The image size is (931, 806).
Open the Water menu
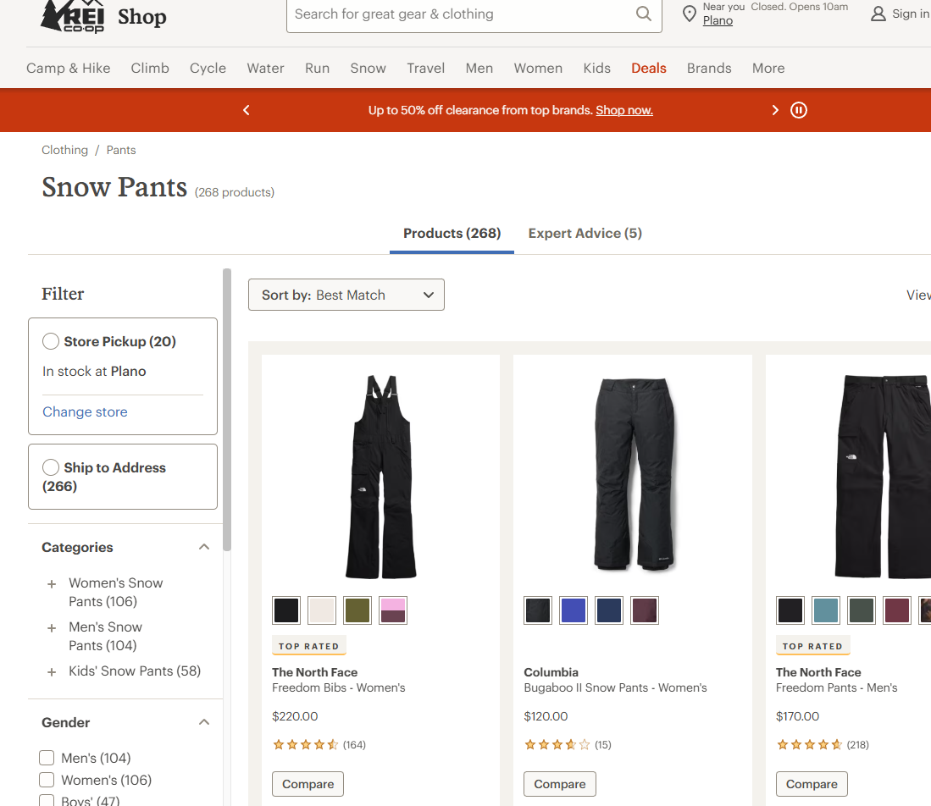[x=265, y=69]
